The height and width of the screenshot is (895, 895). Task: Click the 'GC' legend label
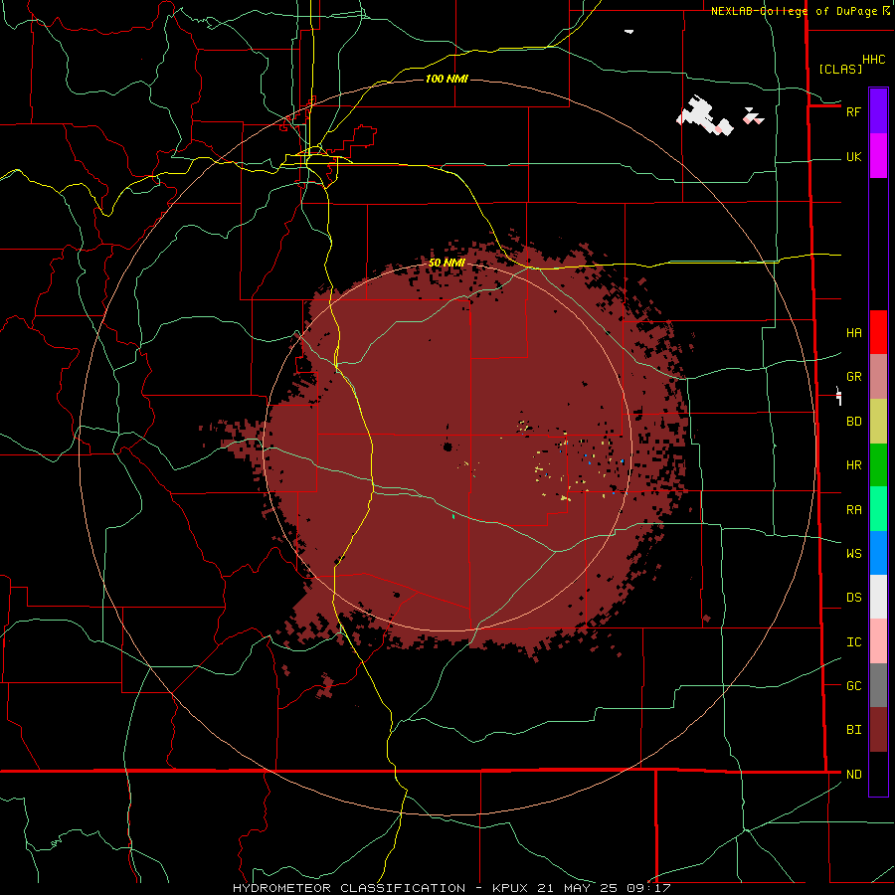tap(853, 686)
